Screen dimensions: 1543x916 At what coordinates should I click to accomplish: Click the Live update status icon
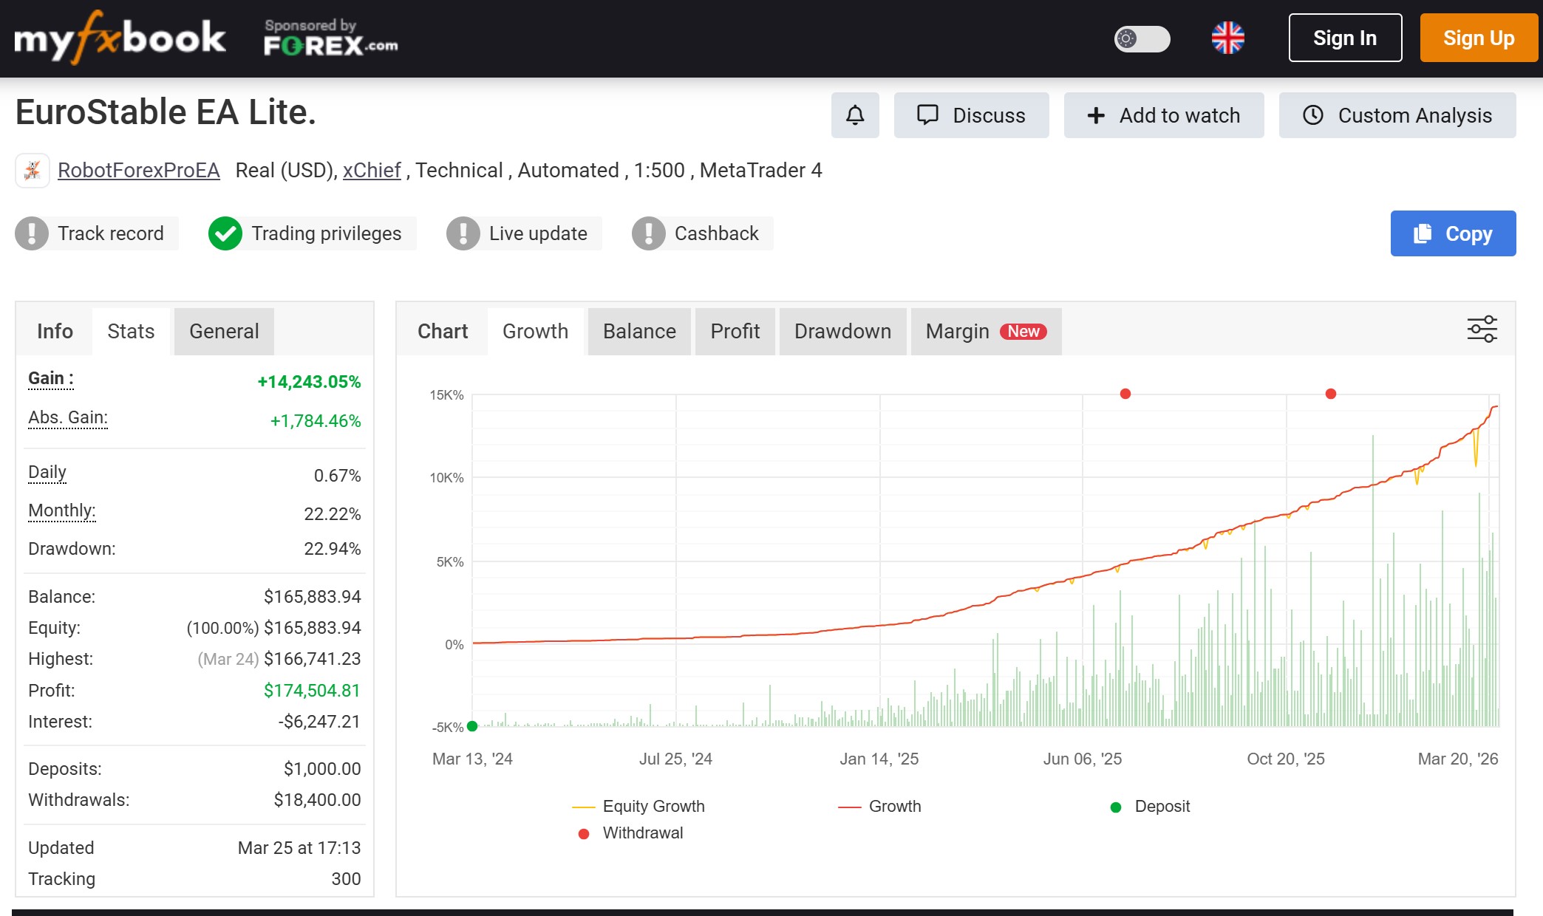(463, 233)
